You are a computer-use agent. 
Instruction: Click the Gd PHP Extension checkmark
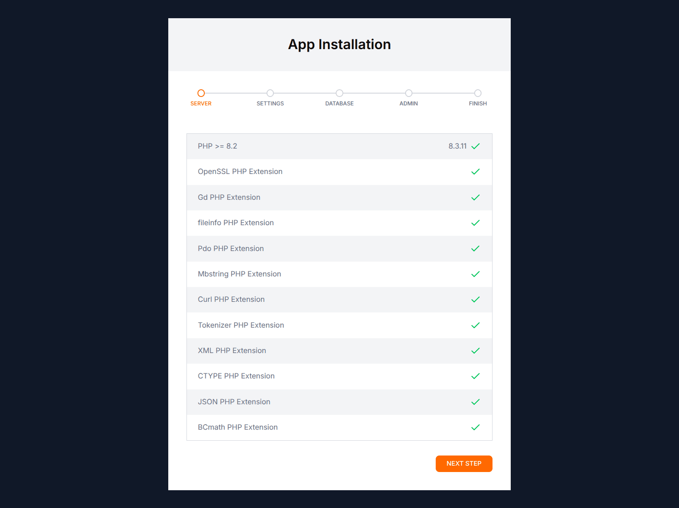tap(476, 198)
